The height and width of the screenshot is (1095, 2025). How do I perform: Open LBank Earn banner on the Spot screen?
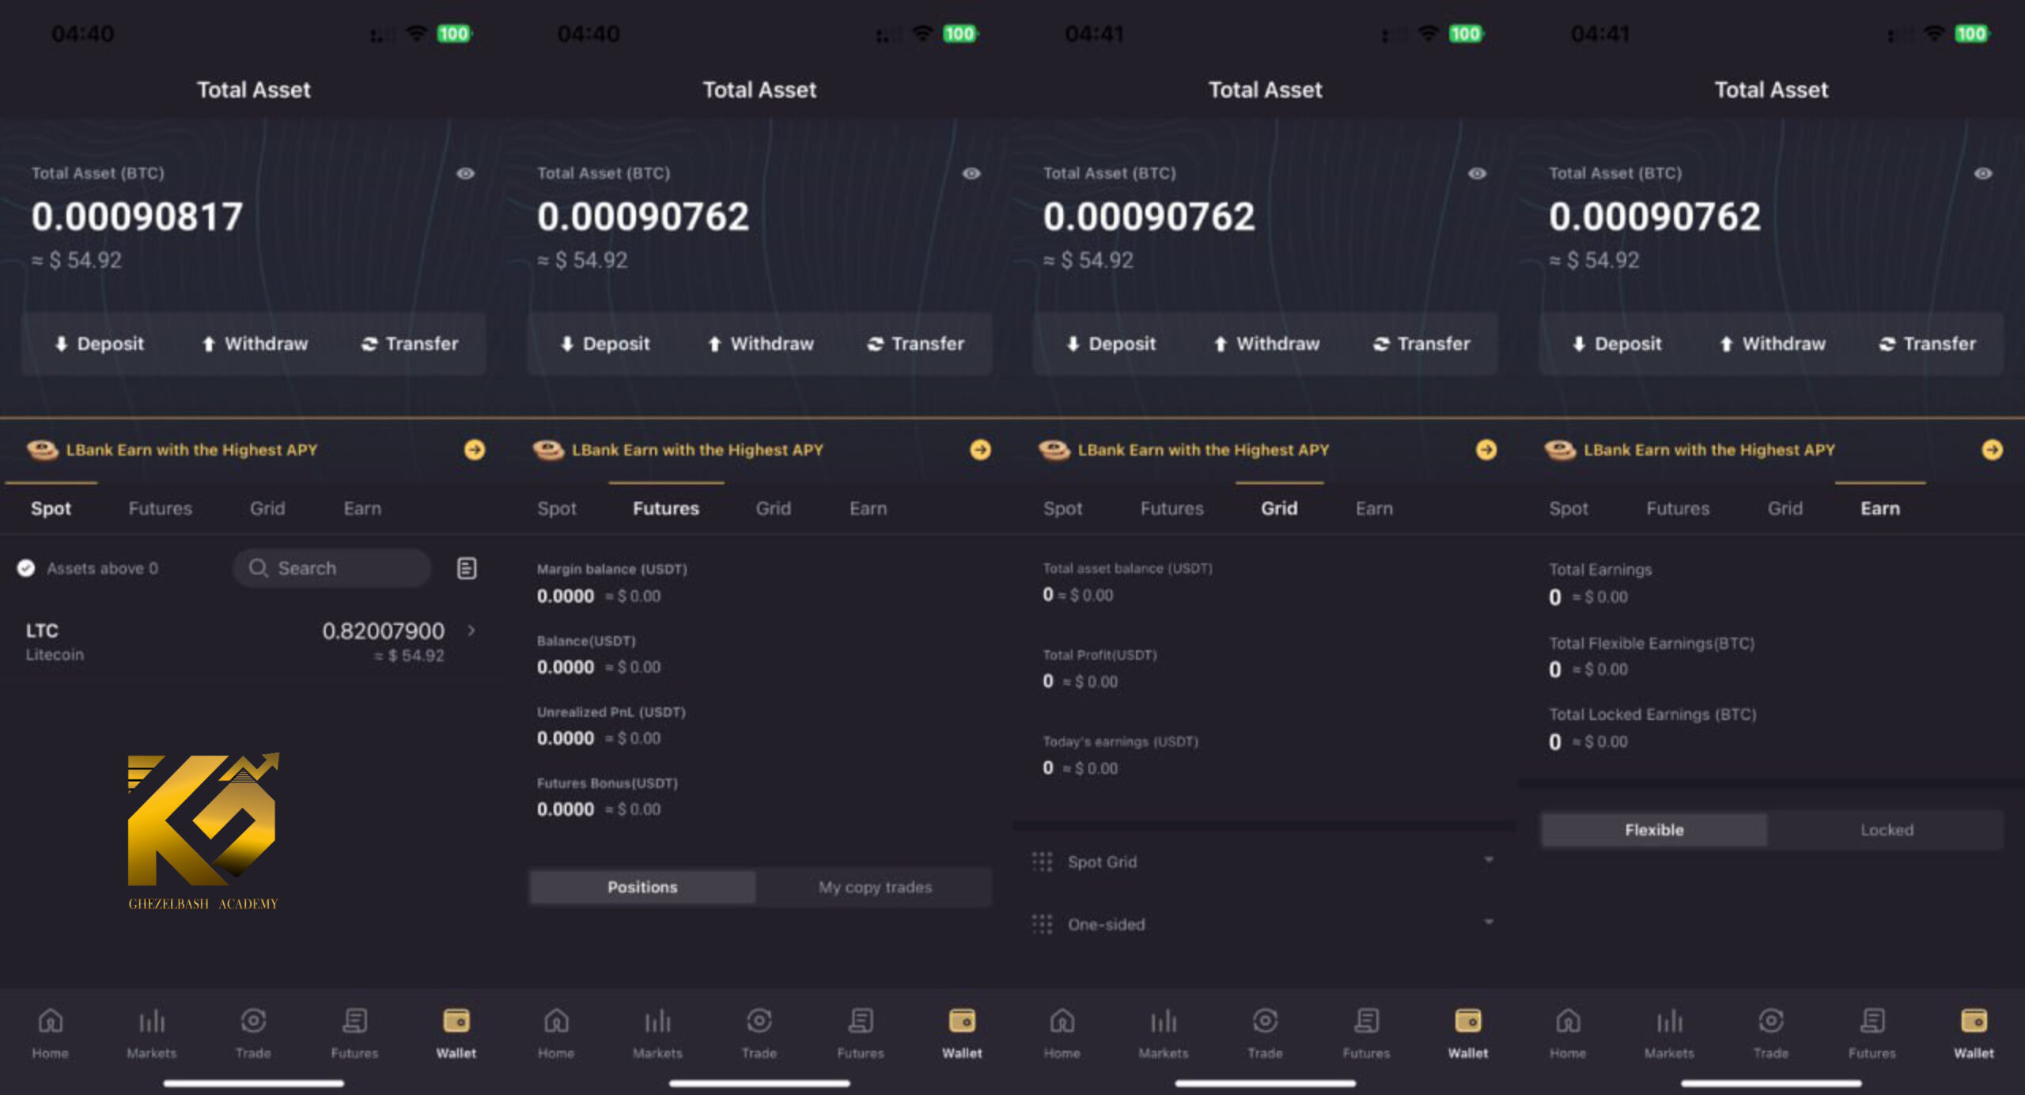[x=253, y=449]
